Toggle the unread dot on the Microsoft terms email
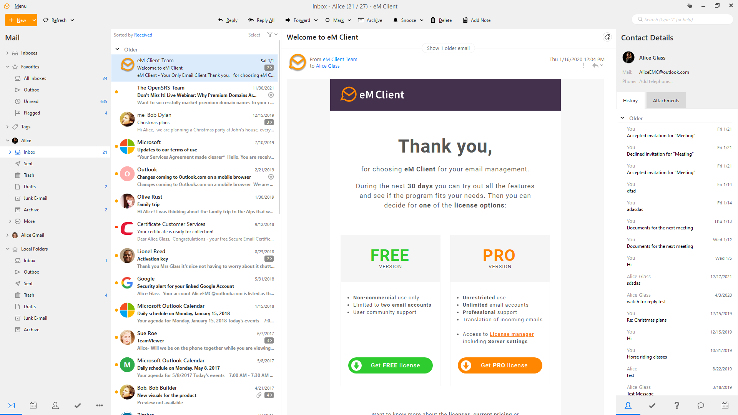This screenshot has height=415, width=738. coord(116,146)
